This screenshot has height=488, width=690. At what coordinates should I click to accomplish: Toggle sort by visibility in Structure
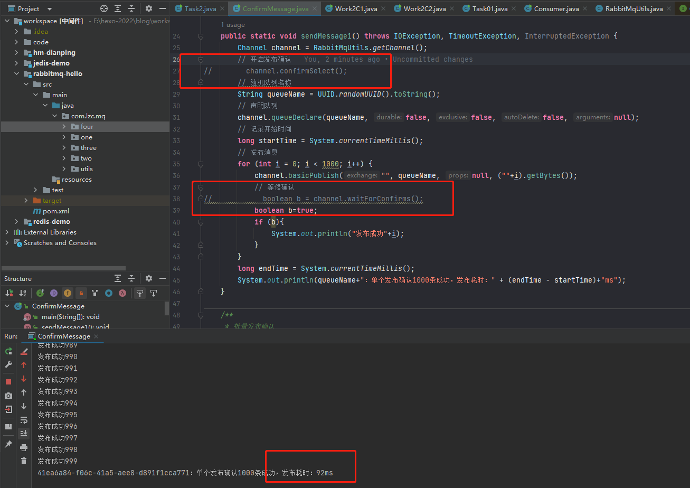(9, 293)
